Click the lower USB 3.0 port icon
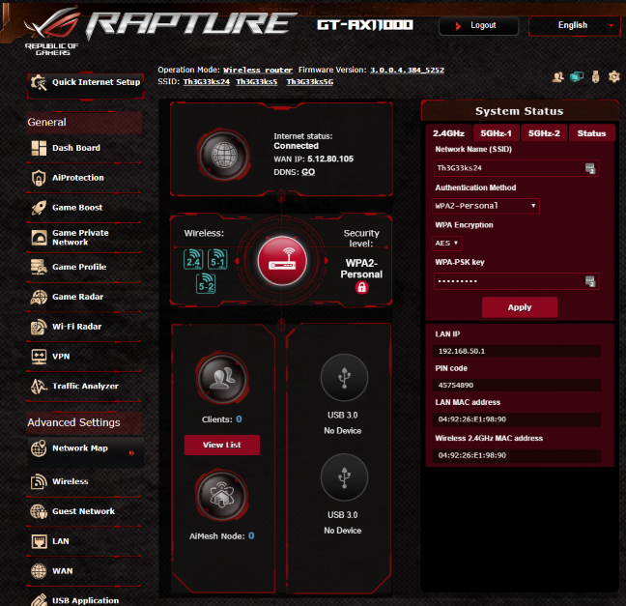Viewport: 626px width, 606px height. click(344, 476)
